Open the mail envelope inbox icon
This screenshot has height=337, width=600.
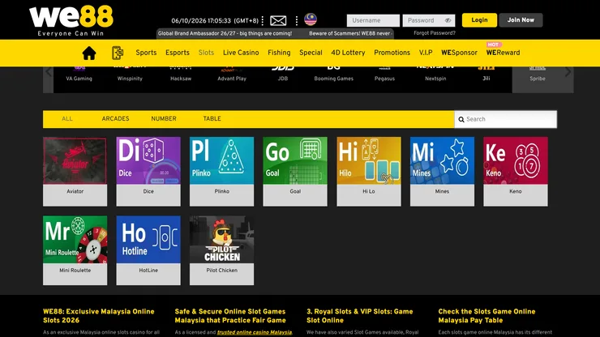pyautogui.click(x=278, y=20)
